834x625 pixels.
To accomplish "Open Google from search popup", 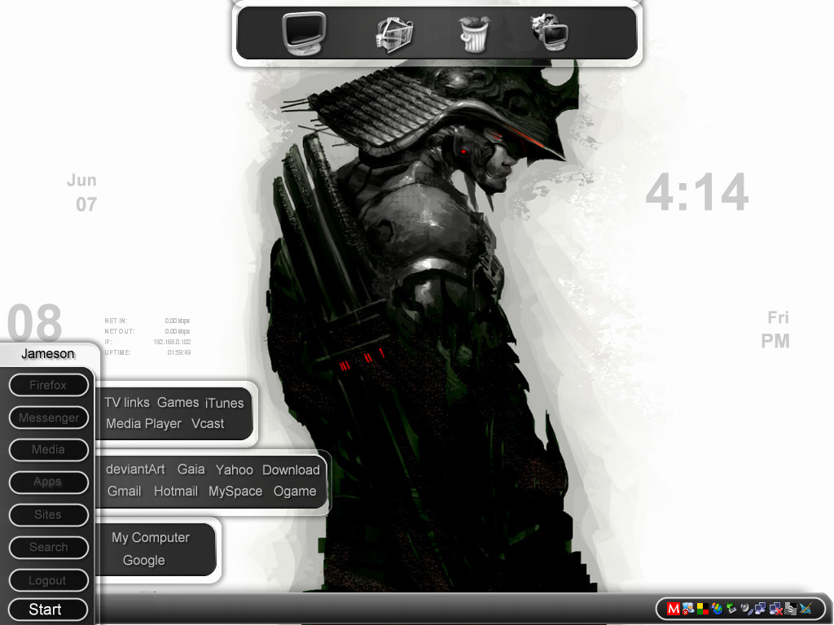I will tap(143, 560).
